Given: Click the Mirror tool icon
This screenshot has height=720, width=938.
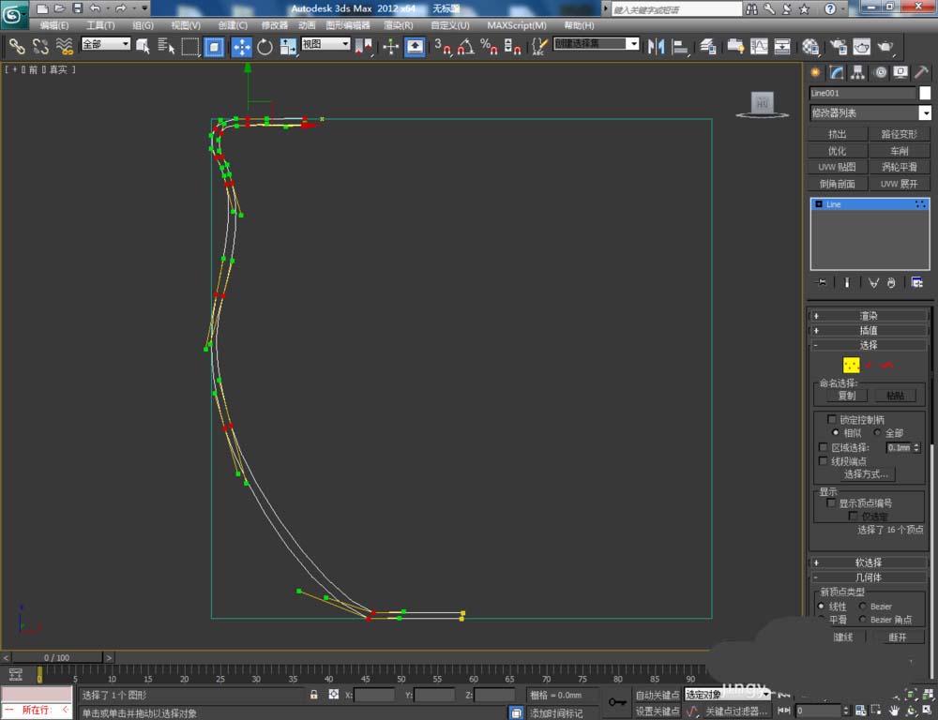Looking at the screenshot, I should (x=657, y=46).
